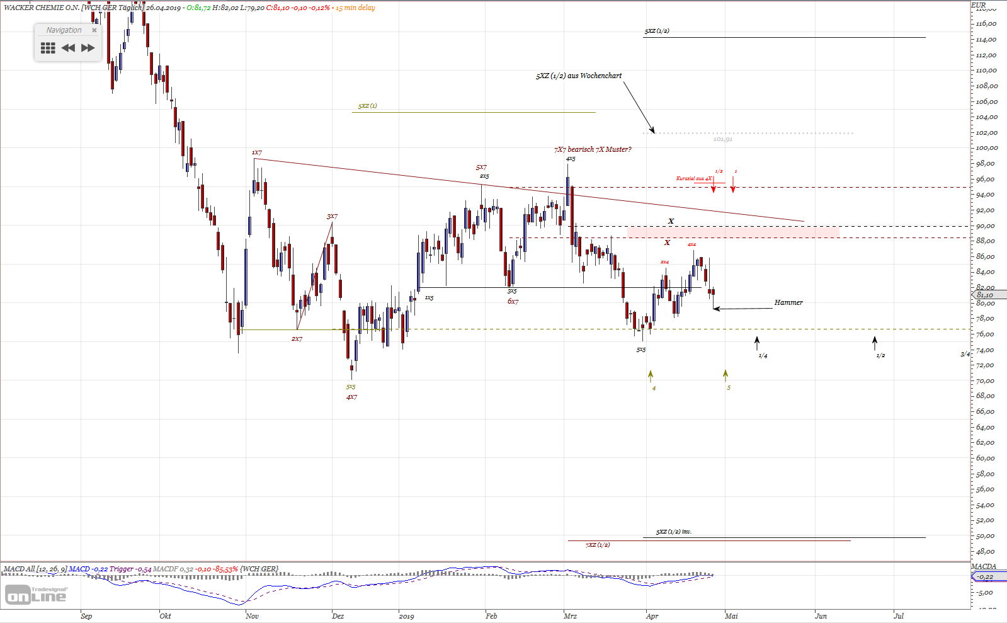The height and width of the screenshot is (623, 1007).
Task: Select the '2X7' wave label
Action: click(297, 339)
